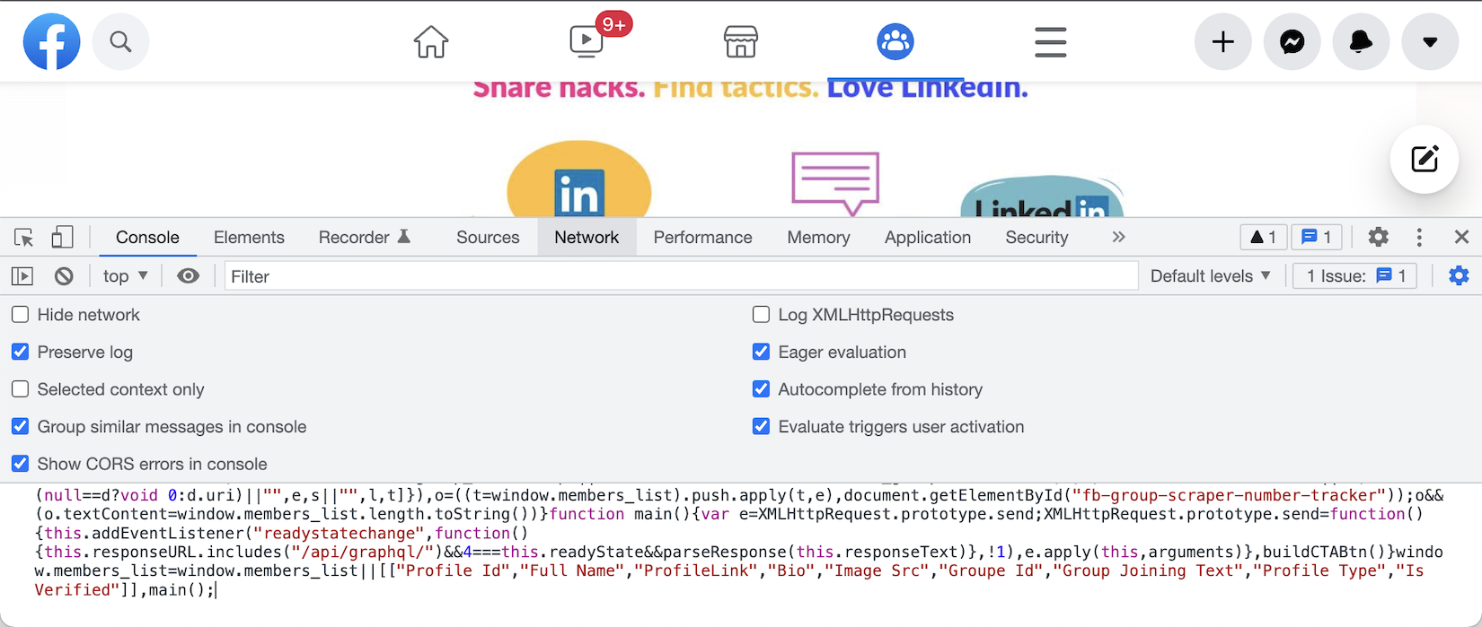Toggle console settings blue gear
Screen dimensions: 1482x627
click(x=1459, y=276)
